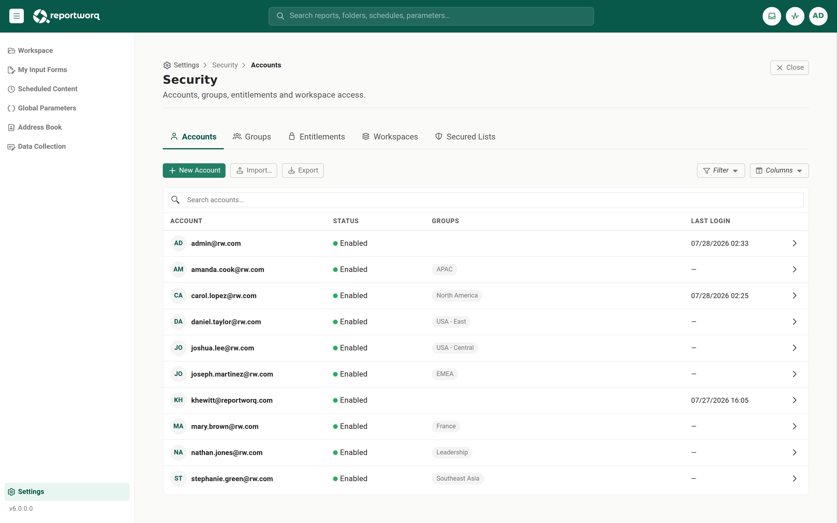Click the APAC group tag
This screenshot has width=837, height=523.
click(x=444, y=269)
